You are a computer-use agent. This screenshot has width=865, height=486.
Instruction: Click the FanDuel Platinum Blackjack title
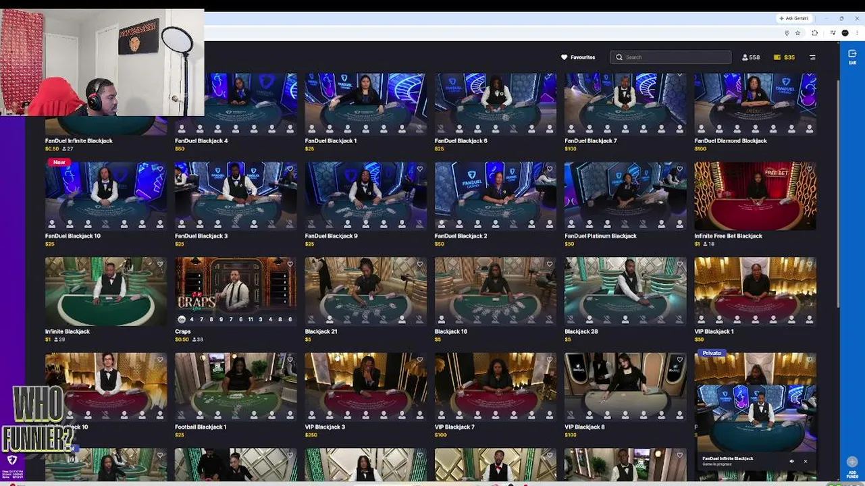click(x=600, y=236)
